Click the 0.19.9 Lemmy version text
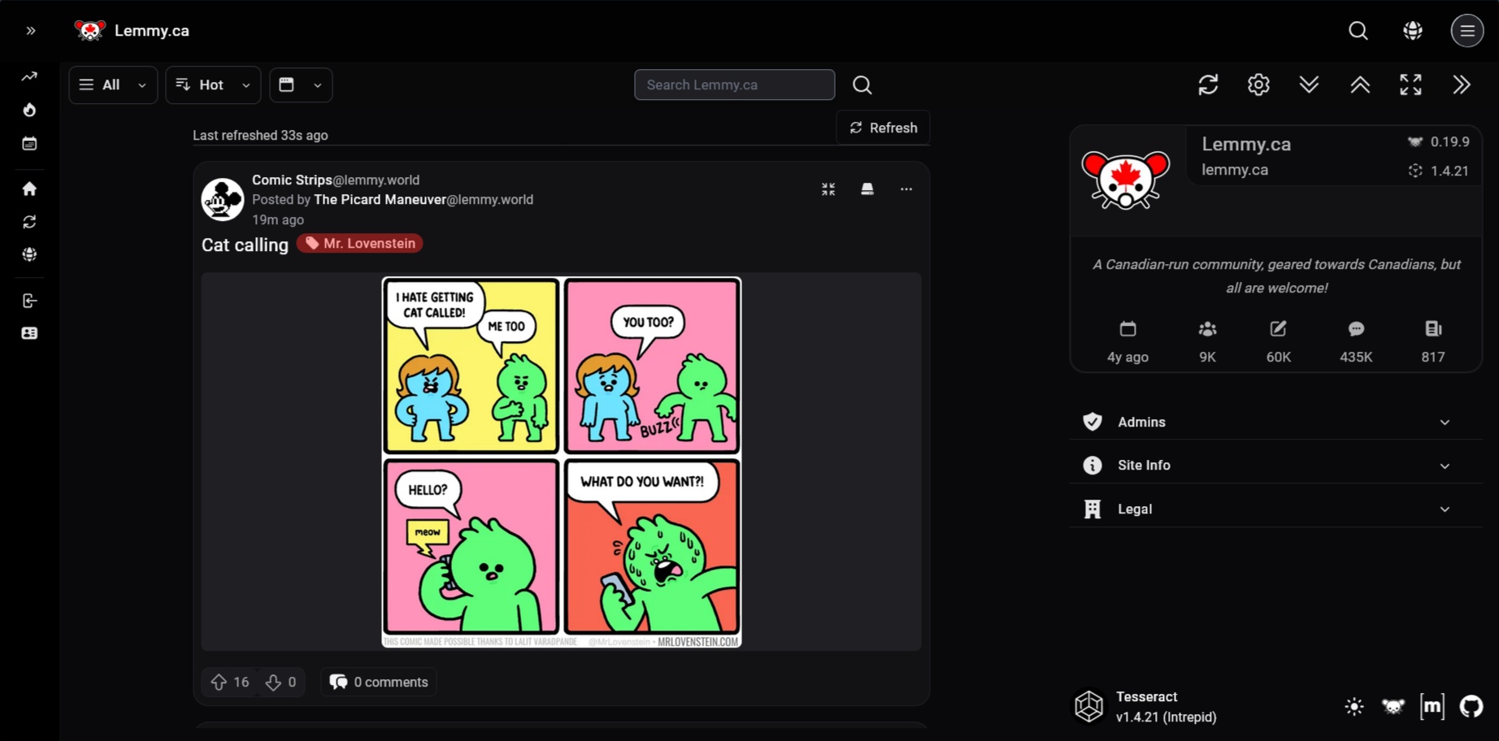The image size is (1499, 741). (x=1449, y=142)
